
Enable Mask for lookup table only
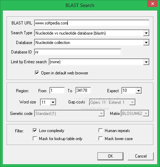pyautogui.click(x=35, y=139)
